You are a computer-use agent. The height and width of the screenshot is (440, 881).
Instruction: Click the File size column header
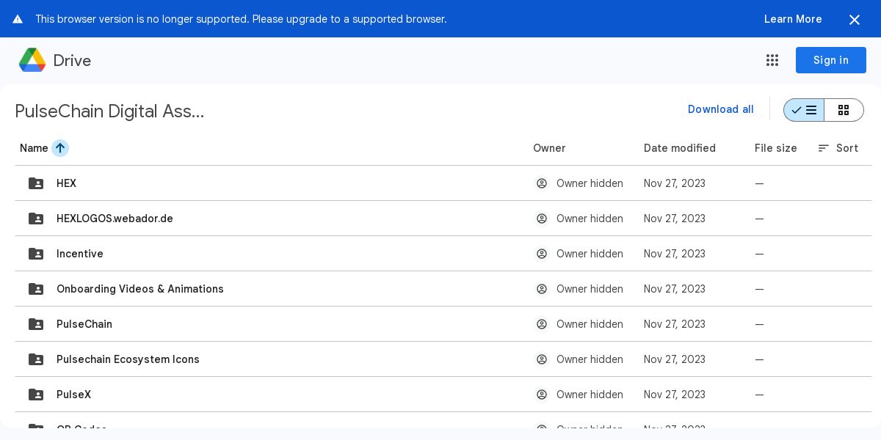click(775, 148)
